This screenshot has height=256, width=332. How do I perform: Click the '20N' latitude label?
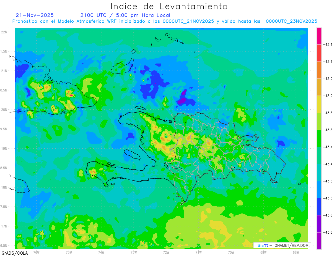[x=4, y=110]
